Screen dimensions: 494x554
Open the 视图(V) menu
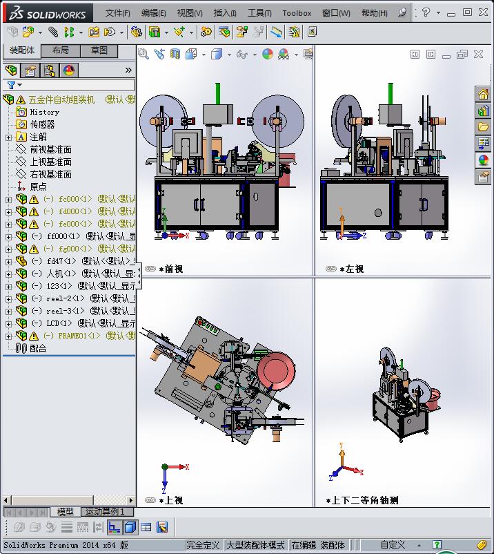point(190,13)
